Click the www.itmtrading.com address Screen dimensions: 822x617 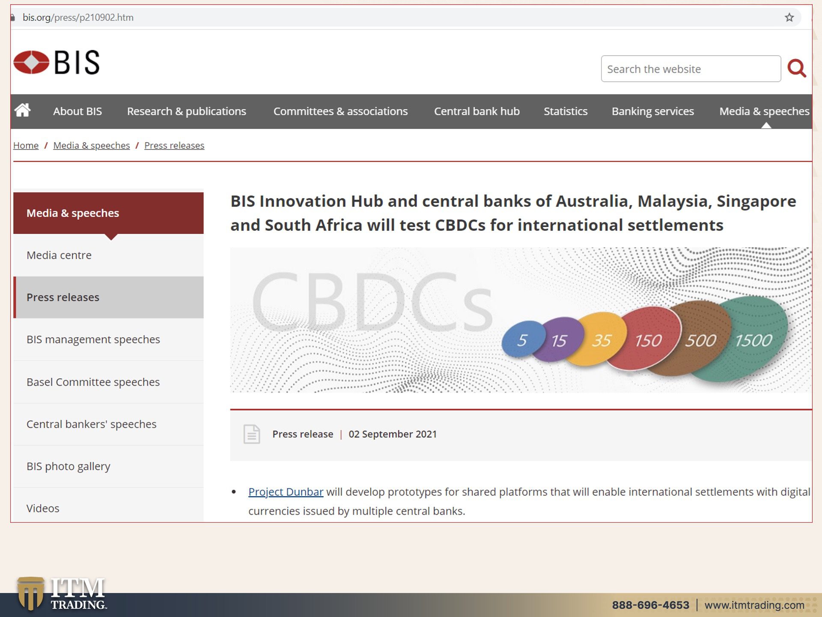754,605
